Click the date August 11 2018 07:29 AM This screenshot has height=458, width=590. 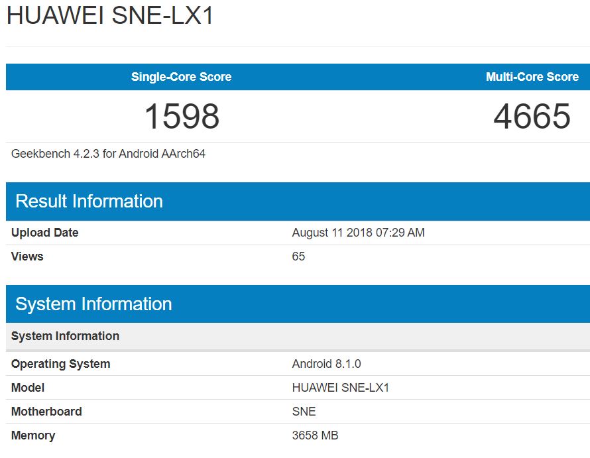pyautogui.click(x=358, y=233)
